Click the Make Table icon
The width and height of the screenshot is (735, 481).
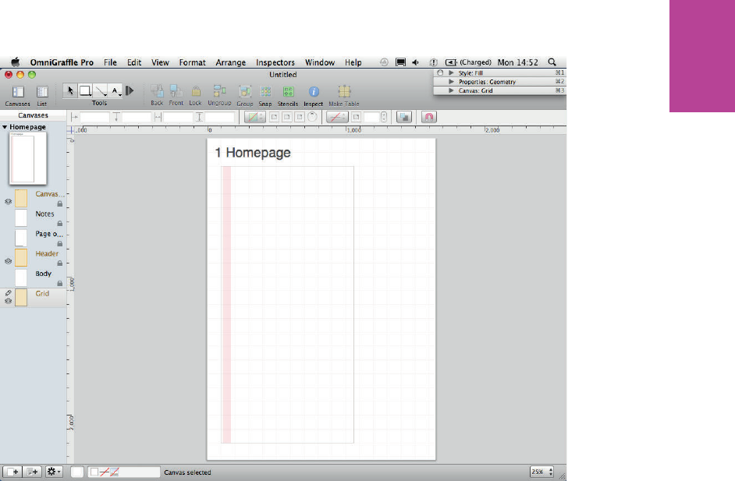click(x=344, y=91)
